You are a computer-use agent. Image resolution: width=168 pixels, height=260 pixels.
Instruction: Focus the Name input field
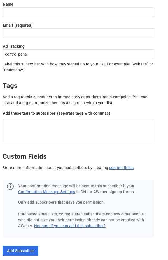tap(78, 12)
